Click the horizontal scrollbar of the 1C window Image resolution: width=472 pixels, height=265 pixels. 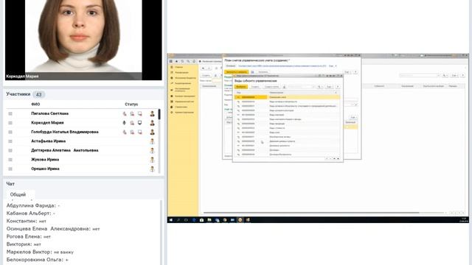[310, 213]
